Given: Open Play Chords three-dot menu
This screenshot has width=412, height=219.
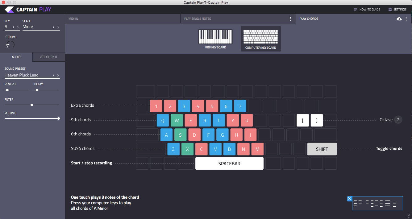Looking at the screenshot, I should (406, 19).
